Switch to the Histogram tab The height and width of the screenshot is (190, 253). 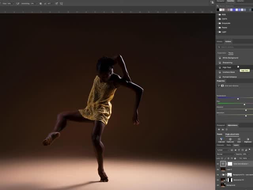[x=221, y=125]
